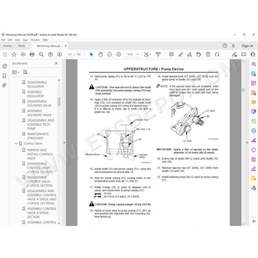Activate the hand pan tool
Image resolution: width=258 pixels, height=258 pixels.
pyautogui.click(x=100, y=55)
